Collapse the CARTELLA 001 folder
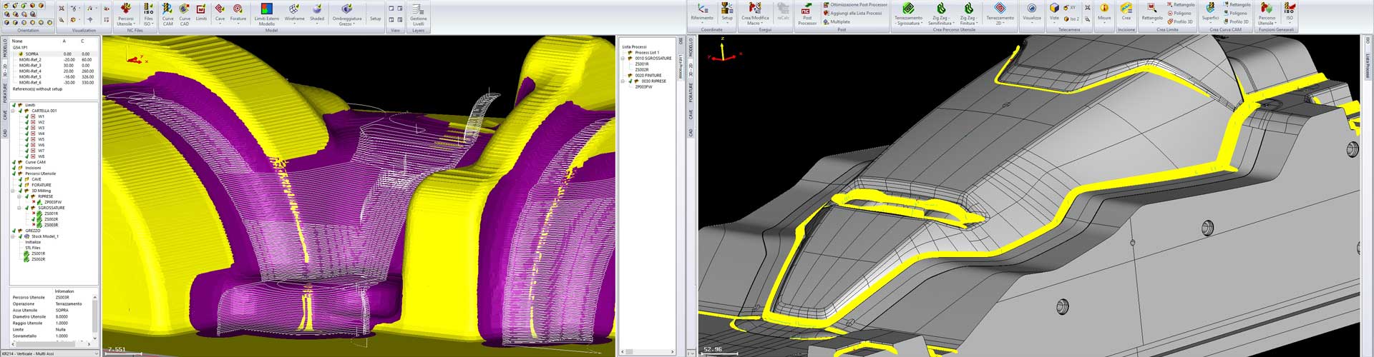The height and width of the screenshot is (357, 1374). [x=14, y=111]
